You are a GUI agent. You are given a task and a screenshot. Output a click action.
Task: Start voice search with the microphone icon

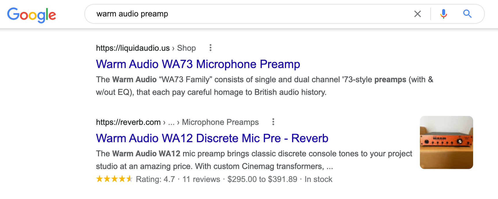coord(443,14)
